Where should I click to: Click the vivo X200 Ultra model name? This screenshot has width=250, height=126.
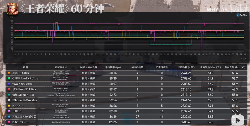click(22, 84)
